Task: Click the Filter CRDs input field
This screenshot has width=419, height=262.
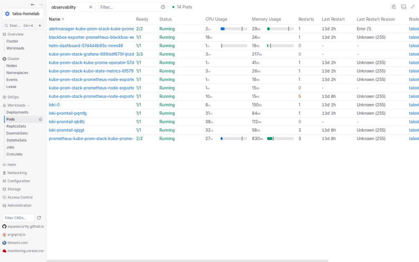Action: tap(18, 218)
